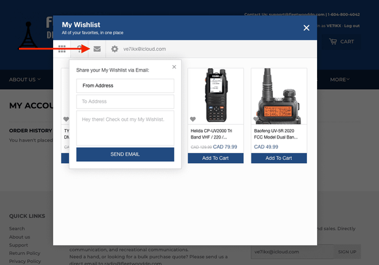The height and width of the screenshot is (265, 379).
Task: Open wishlist settings gear icon
Action: click(x=114, y=49)
